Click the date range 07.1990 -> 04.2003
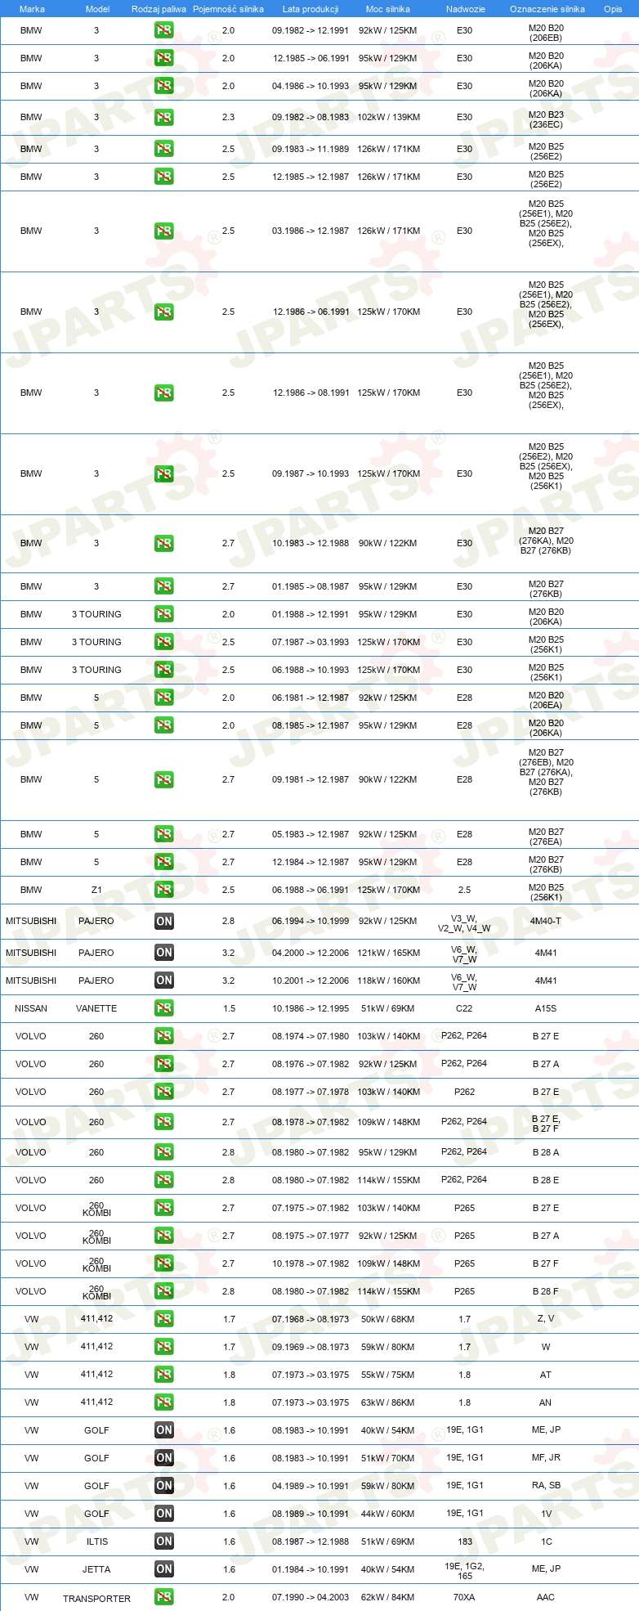 pos(311,1597)
